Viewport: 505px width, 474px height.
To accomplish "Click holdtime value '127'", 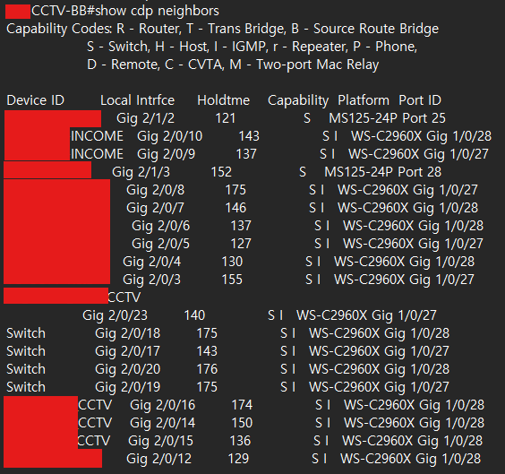I will 241,244.
